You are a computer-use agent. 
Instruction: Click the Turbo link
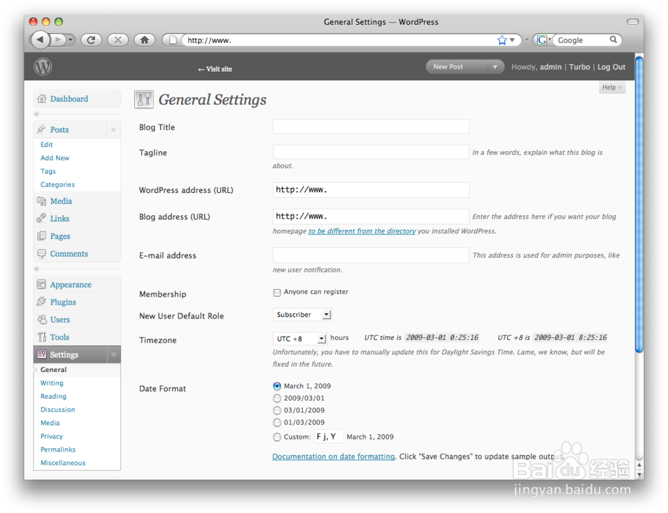point(579,67)
